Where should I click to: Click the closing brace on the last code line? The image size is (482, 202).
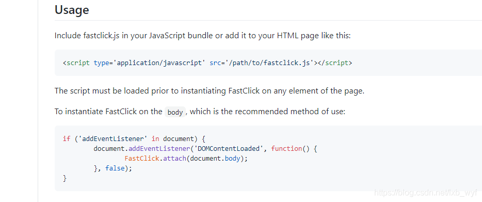(x=65, y=179)
